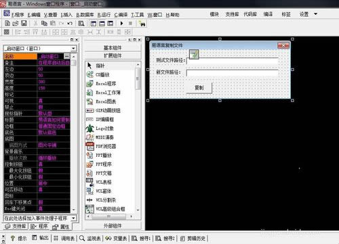Click the grid icon on alignment toolbar
This screenshot has width=339, height=244.
tap(7, 32)
